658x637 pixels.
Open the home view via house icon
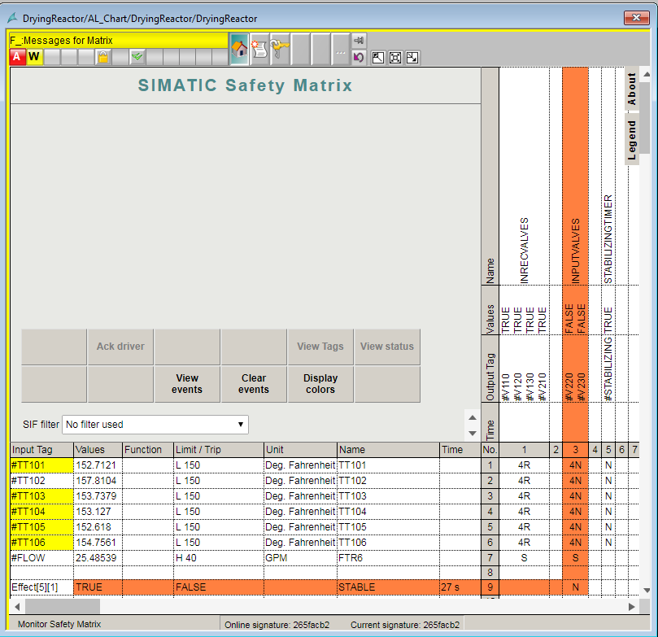(239, 49)
